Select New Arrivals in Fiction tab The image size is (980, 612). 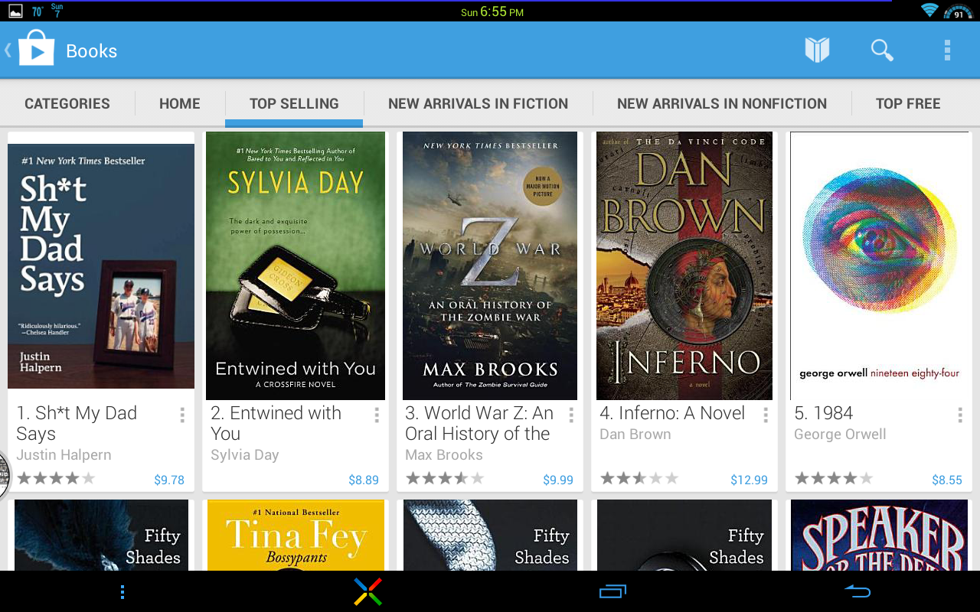[478, 103]
